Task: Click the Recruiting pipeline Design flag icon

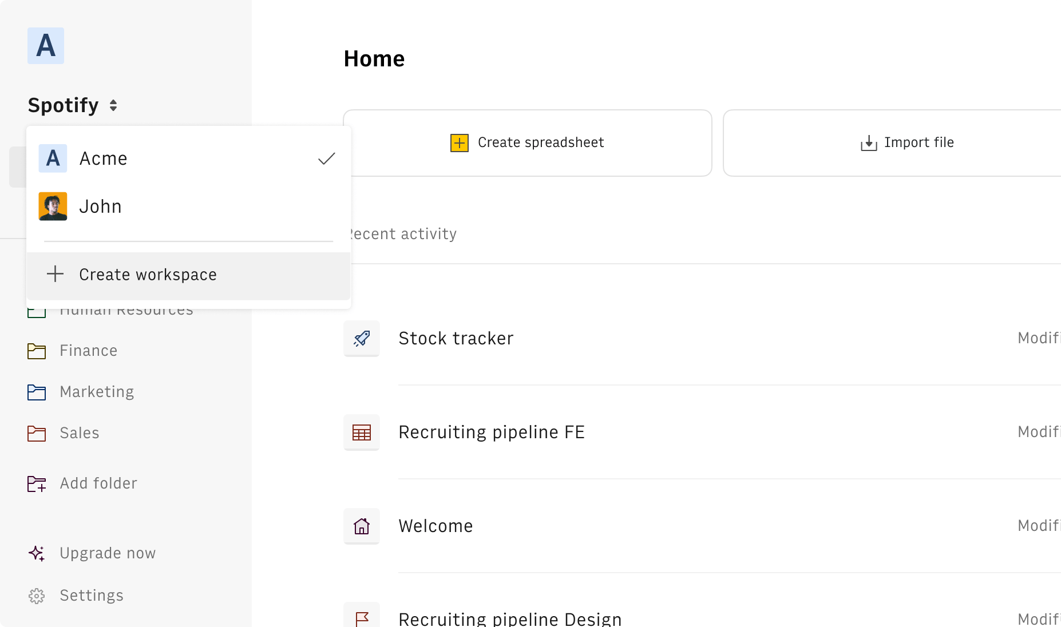Action: [361, 618]
